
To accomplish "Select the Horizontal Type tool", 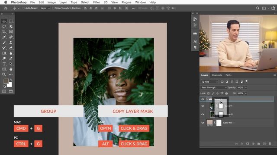I will pyautogui.click(x=4, y=64).
